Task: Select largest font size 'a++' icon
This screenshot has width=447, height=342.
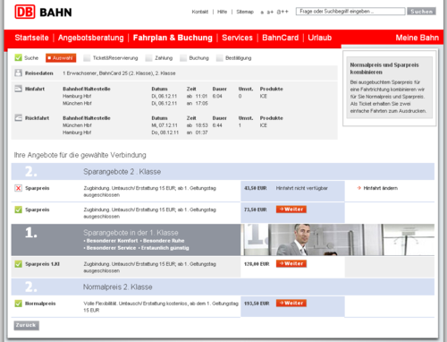Action: (283, 12)
